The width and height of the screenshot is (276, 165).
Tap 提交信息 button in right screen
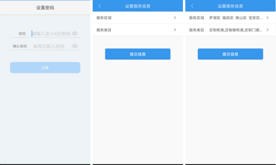(x=230, y=54)
